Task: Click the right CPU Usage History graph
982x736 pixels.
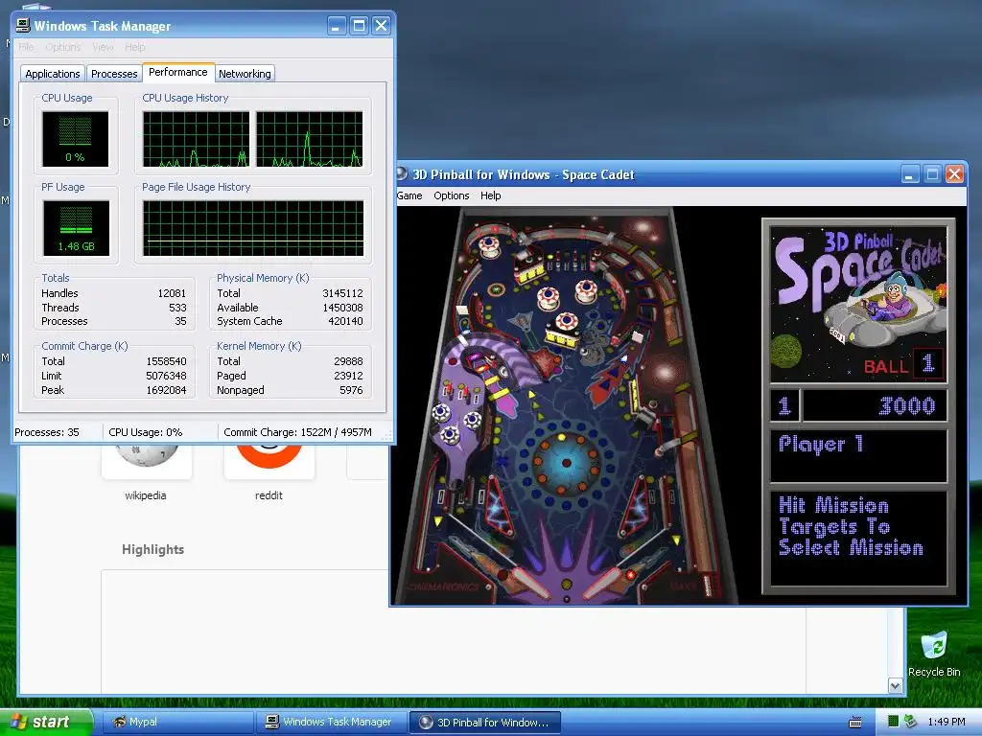Action: (x=310, y=139)
